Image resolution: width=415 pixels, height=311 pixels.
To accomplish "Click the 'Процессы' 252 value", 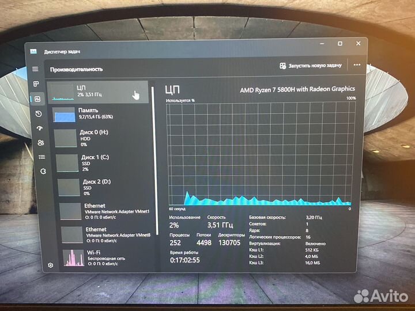I will coord(175,243).
